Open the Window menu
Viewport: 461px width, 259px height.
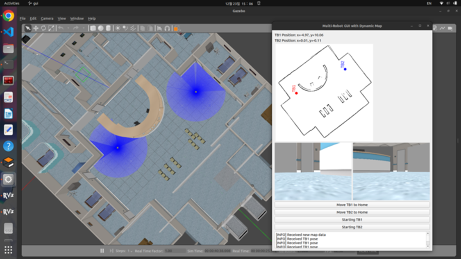(x=77, y=18)
